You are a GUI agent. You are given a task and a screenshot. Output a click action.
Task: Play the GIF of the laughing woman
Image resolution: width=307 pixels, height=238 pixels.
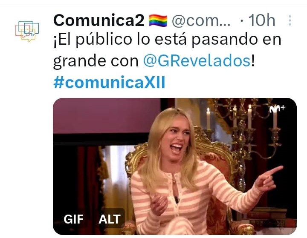point(175,166)
